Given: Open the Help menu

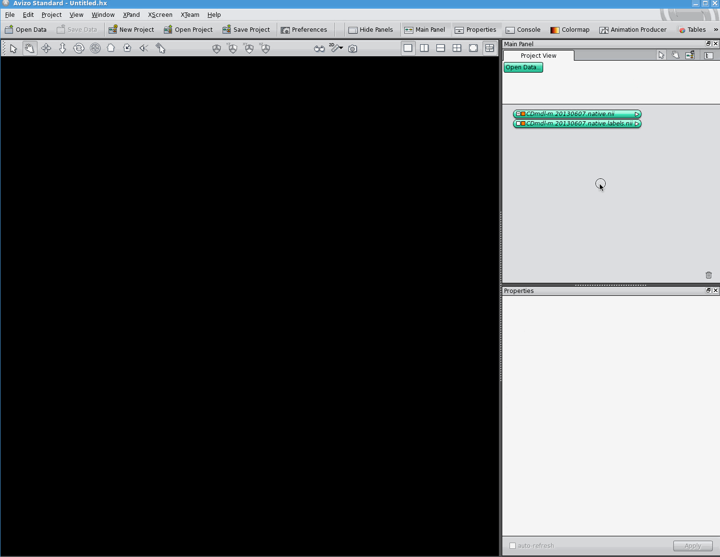Looking at the screenshot, I should pyautogui.click(x=214, y=15).
